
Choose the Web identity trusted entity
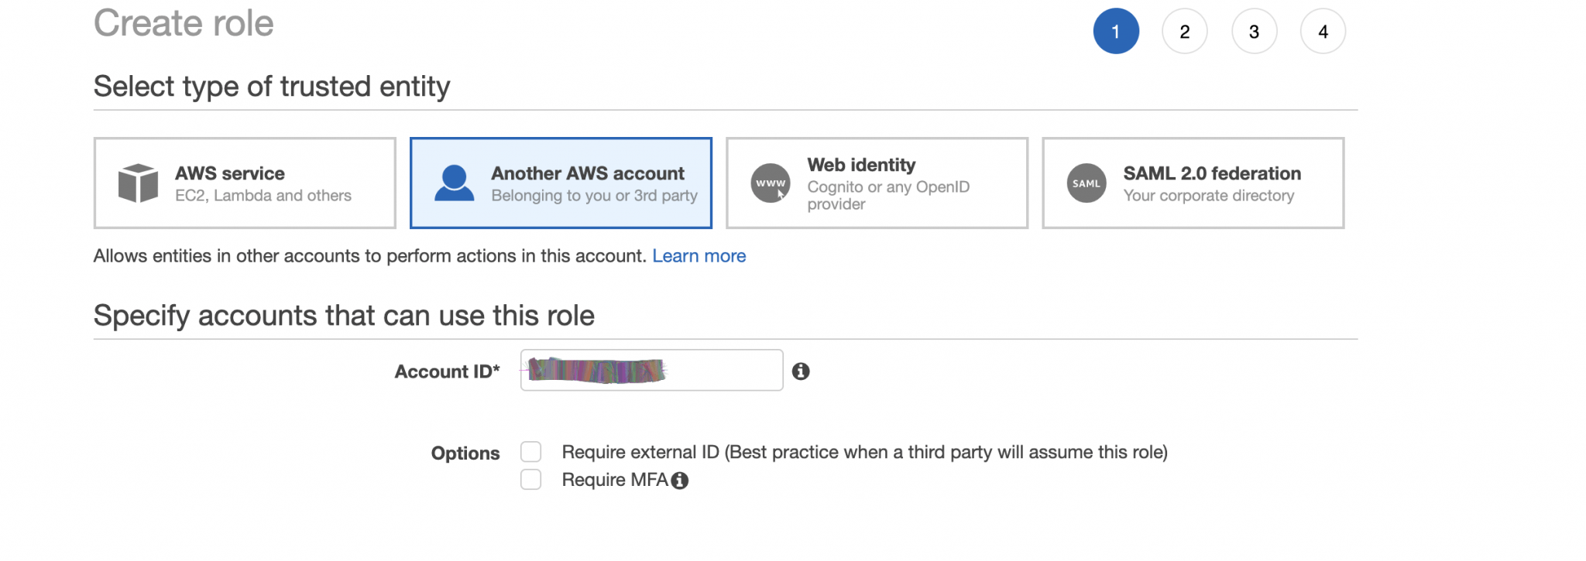click(876, 183)
